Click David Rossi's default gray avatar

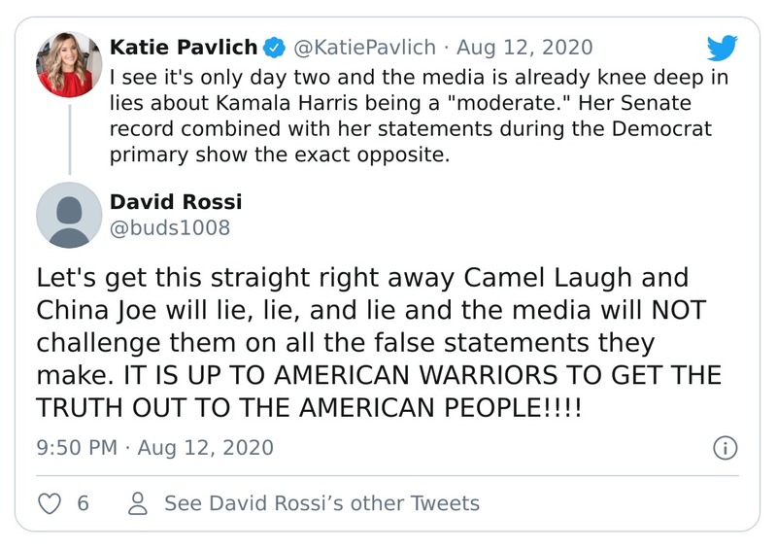tap(69, 215)
